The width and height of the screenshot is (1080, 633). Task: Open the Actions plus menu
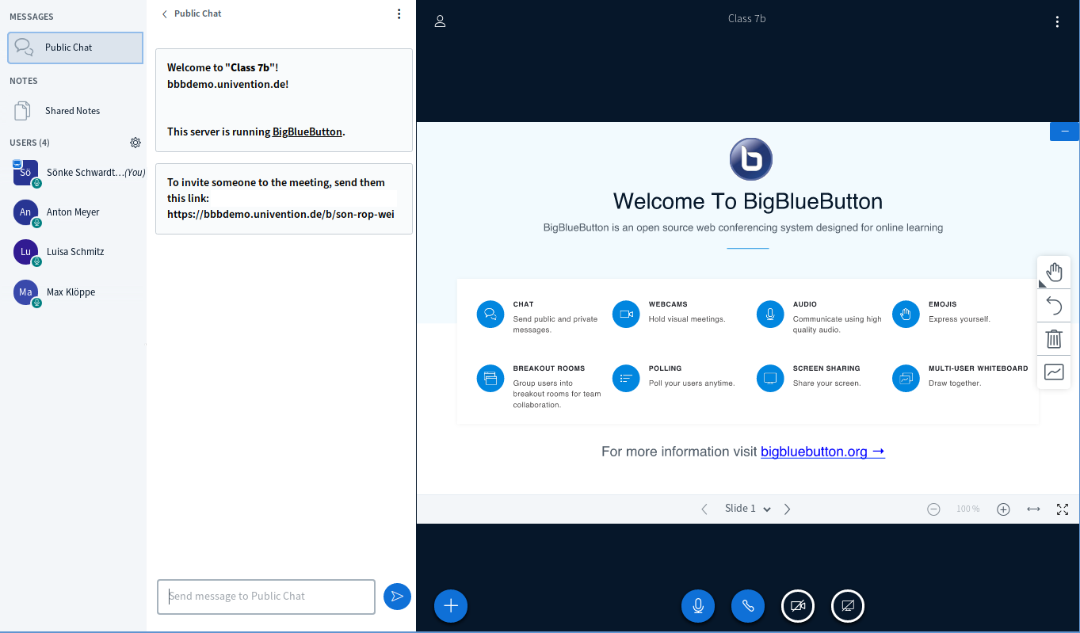pyautogui.click(x=451, y=606)
